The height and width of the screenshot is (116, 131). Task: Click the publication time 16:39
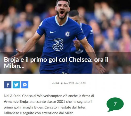click(x=83, y=84)
